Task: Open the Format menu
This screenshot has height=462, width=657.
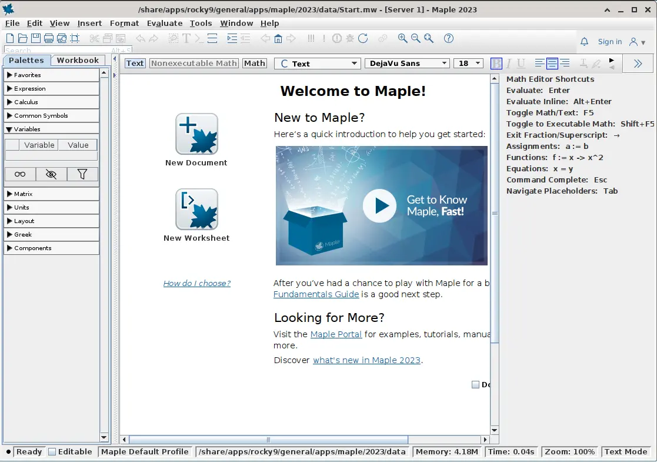Action: (x=124, y=24)
